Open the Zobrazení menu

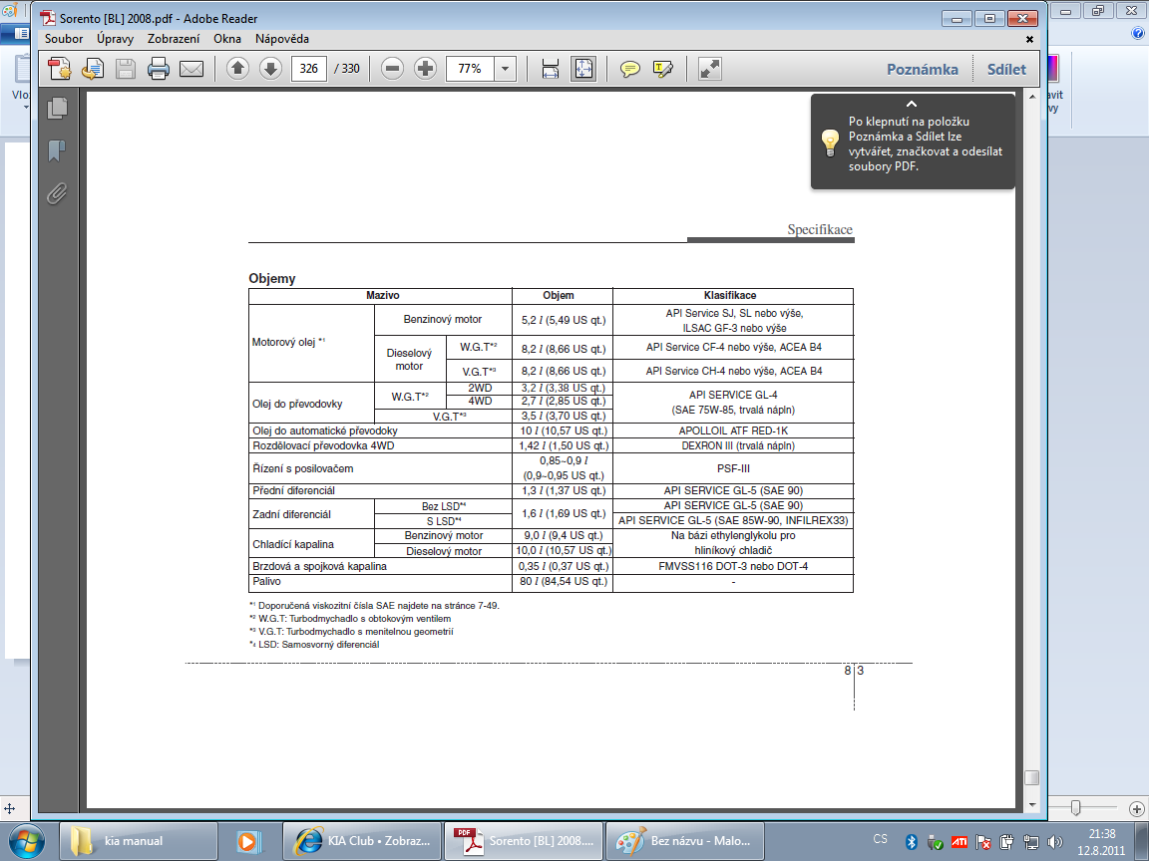click(x=173, y=39)
